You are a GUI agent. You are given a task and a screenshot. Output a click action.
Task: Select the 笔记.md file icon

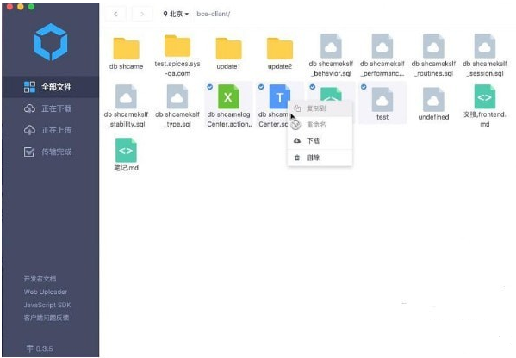click(x=126, y=150)
